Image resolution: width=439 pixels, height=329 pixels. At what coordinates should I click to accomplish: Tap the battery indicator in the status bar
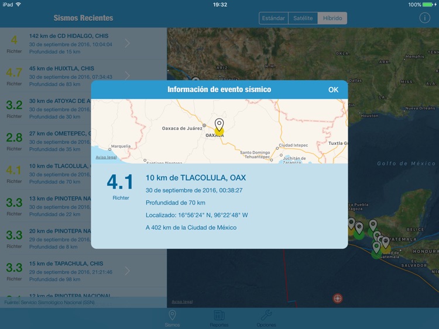pos(427,5)
